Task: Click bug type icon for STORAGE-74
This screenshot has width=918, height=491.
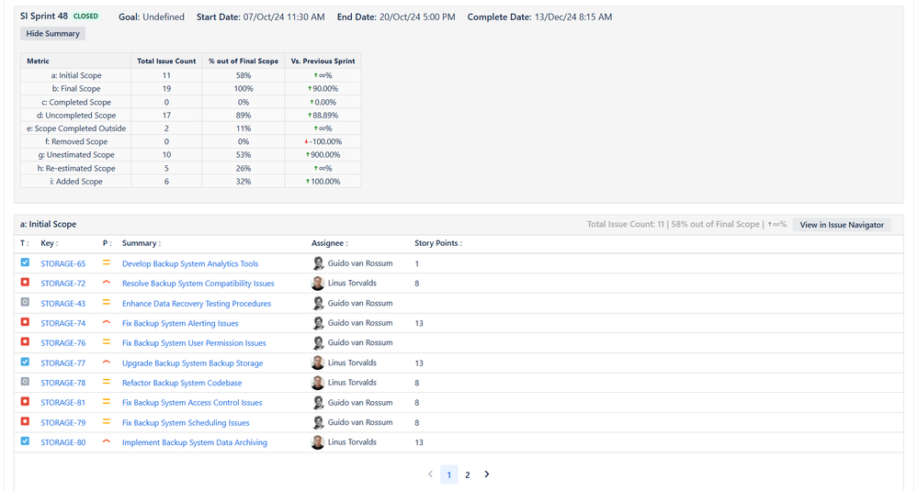Action: [25, 322]
